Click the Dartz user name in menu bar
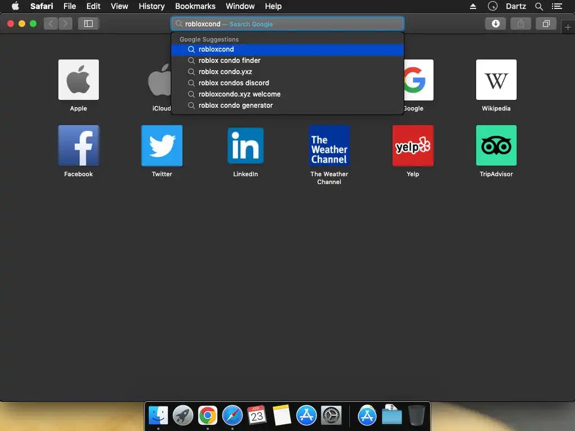This screenshot has width=575, height=431. point(515,6)
